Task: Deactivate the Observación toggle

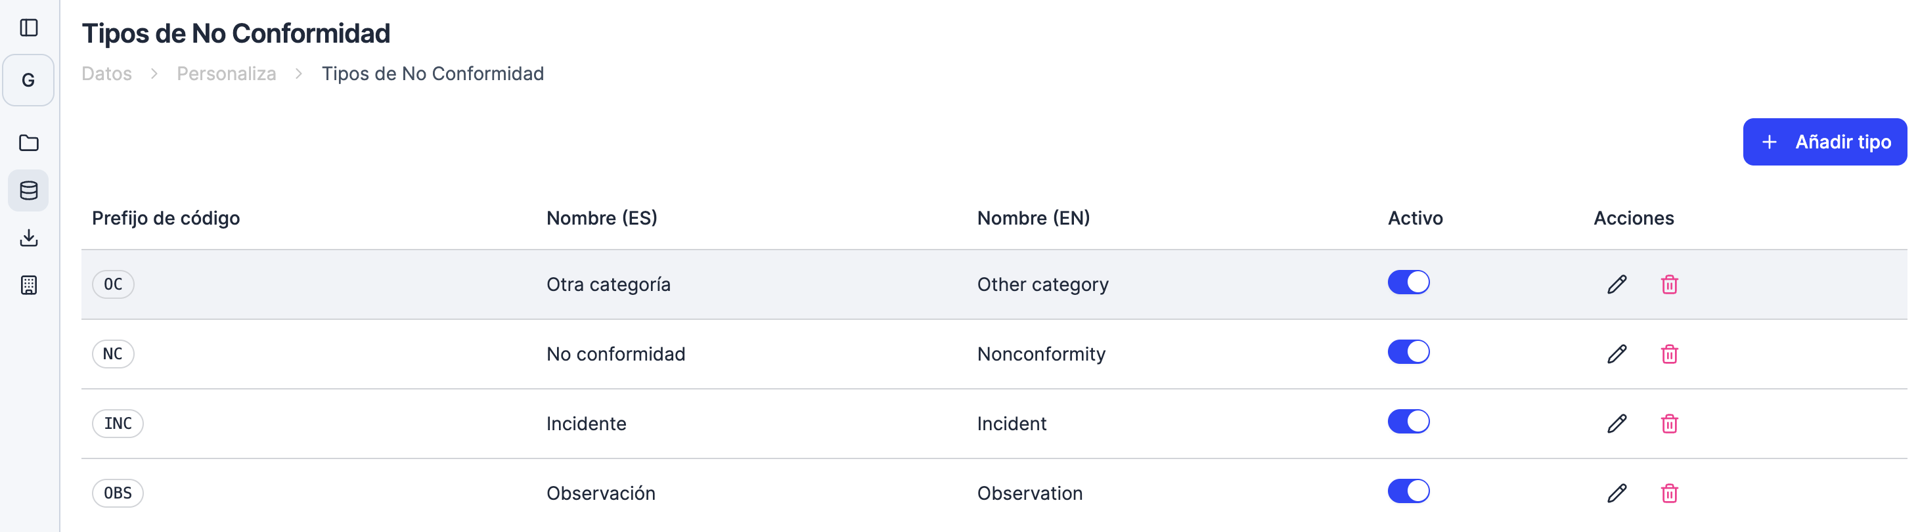Action: click(1408, 491)
